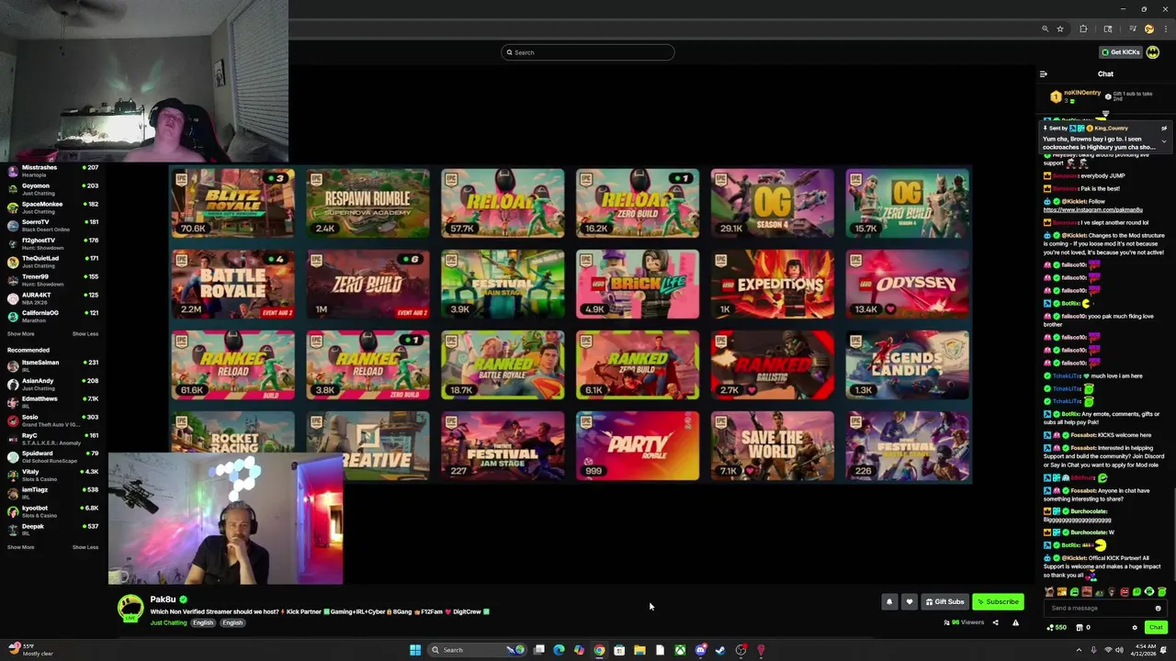The image size is (1176, 661).
Task: Click the Kick search field
Action: 588,52
